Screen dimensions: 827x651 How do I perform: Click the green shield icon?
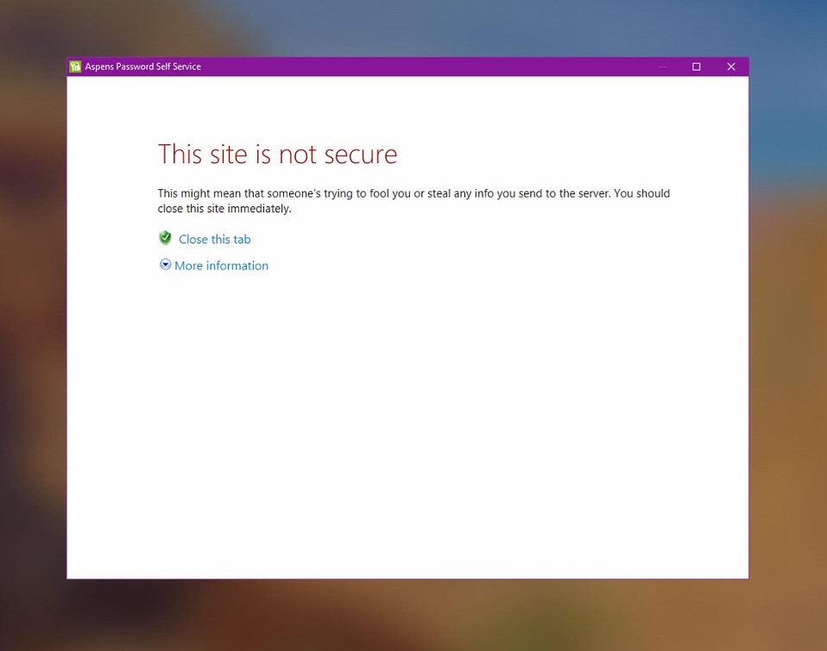(x=165, y=238)
